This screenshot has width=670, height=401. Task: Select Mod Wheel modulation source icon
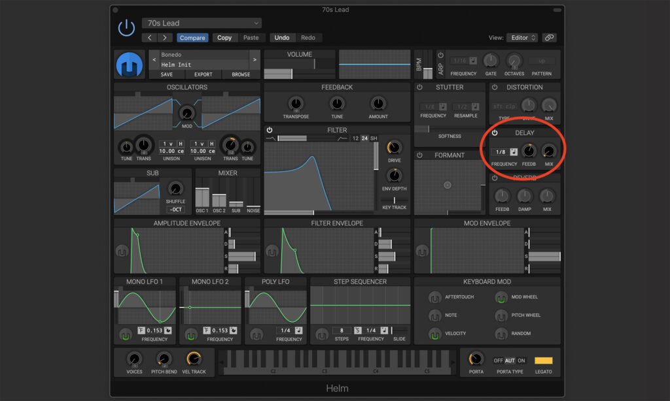(501, 297)
